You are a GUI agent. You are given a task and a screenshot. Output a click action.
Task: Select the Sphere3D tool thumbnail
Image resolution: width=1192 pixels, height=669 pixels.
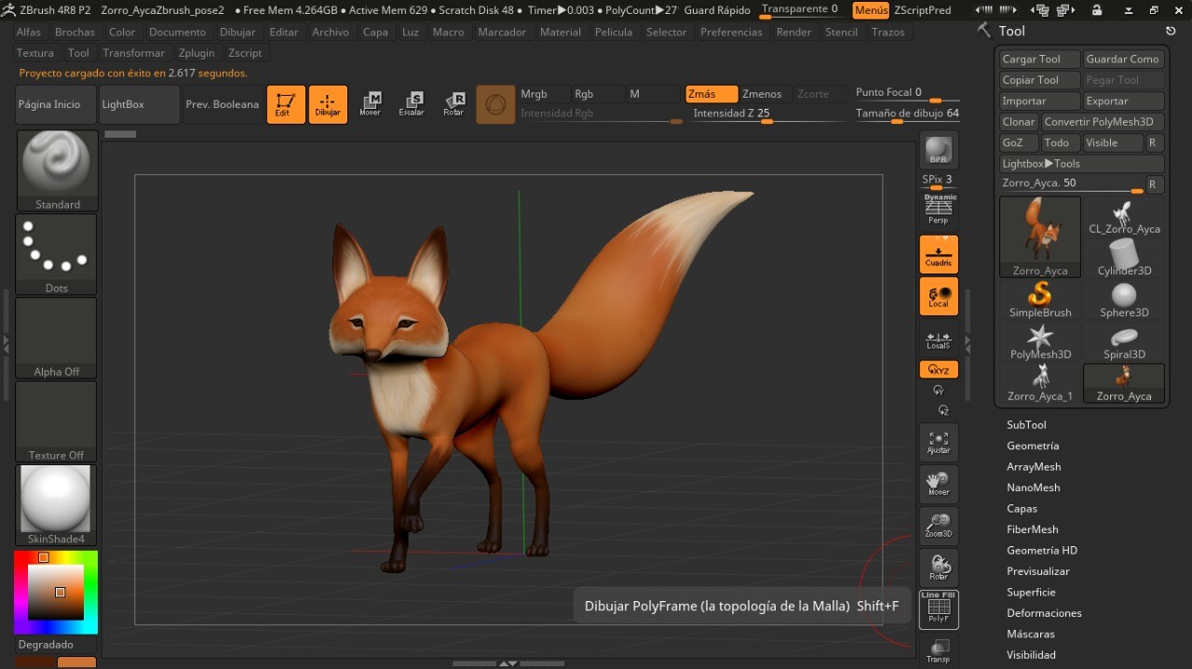coord(1124,301)
